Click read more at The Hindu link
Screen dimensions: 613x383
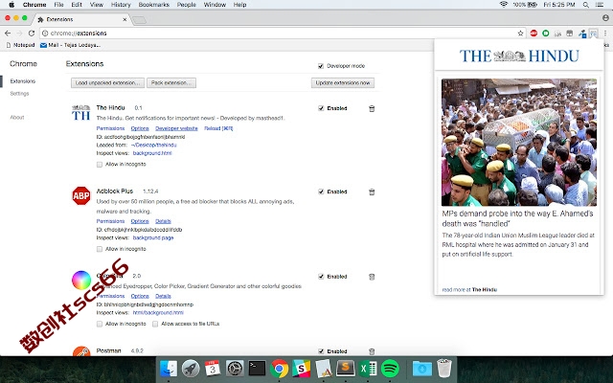pyautogui.click(x=469, y=289)
